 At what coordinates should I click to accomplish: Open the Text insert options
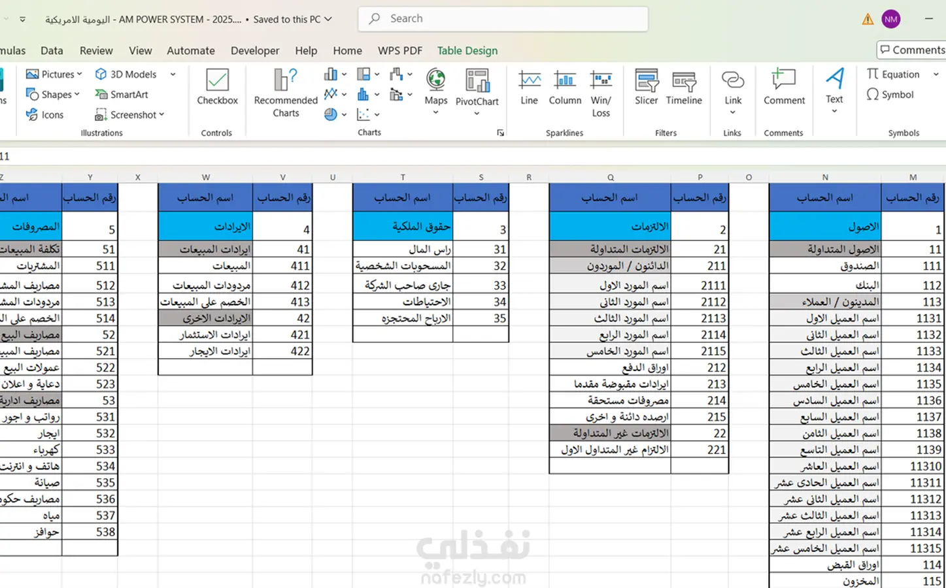[834, 91]
